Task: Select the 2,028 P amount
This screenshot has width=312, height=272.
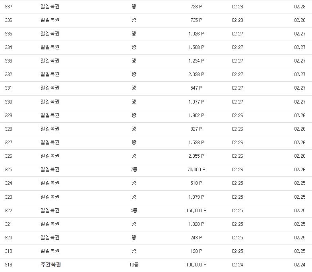Action: pyautogui.click(x=196, y=74)
